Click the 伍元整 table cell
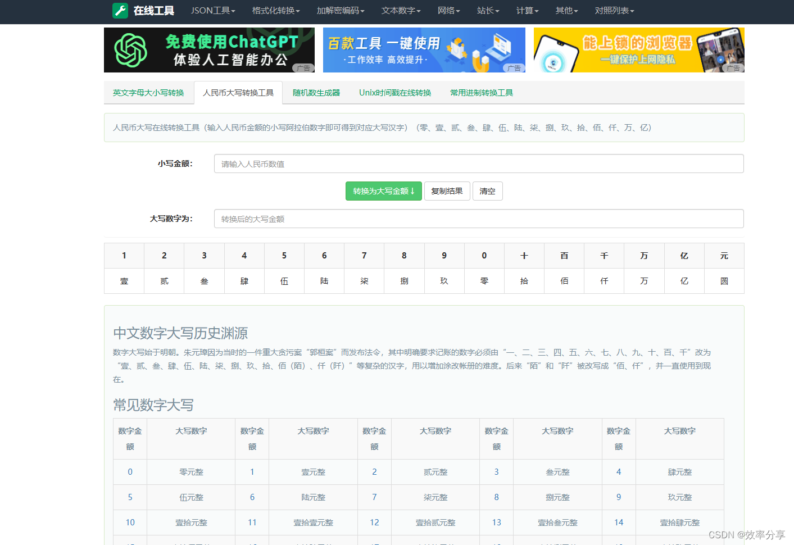The image size is (794, 545). (191, 497)
